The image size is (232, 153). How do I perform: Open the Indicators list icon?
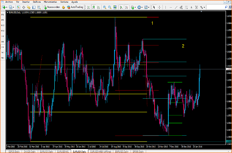133,7
